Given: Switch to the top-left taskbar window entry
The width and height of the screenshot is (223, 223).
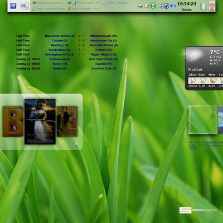Looking at the screenshot, I should 47,3.
